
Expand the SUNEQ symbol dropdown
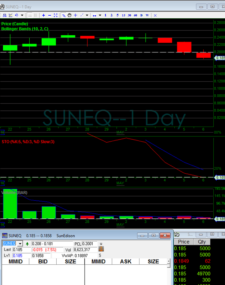click(x=20, y=243)
